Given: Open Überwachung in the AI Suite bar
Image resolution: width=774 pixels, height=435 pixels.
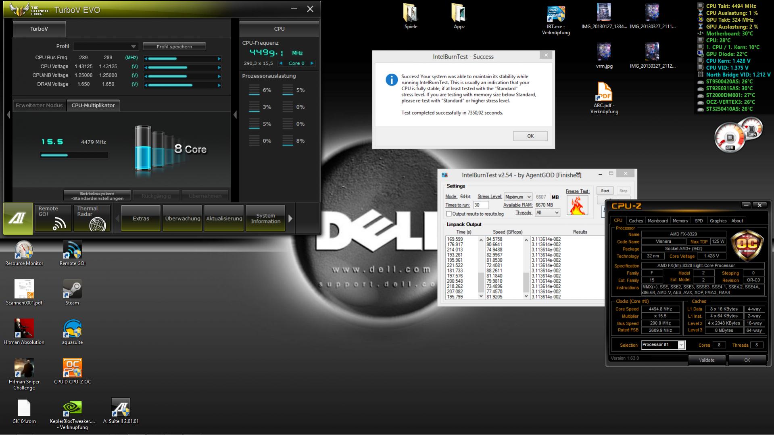Looking at the screenshot, I should click(x=183, y=218).
